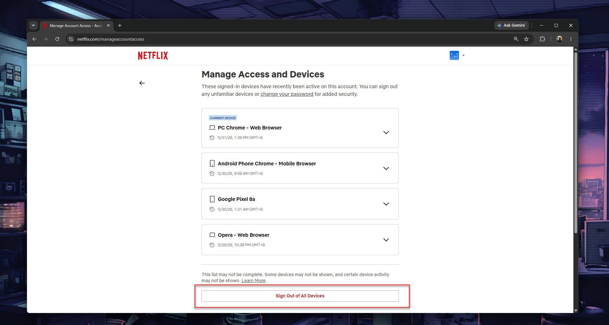Click the Sign Out of All Devices button

point(300,296)
